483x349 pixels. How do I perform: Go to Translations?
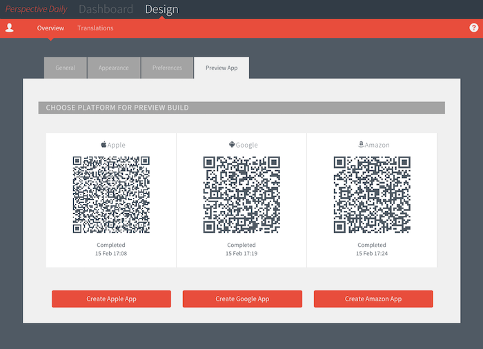[95, 28]
